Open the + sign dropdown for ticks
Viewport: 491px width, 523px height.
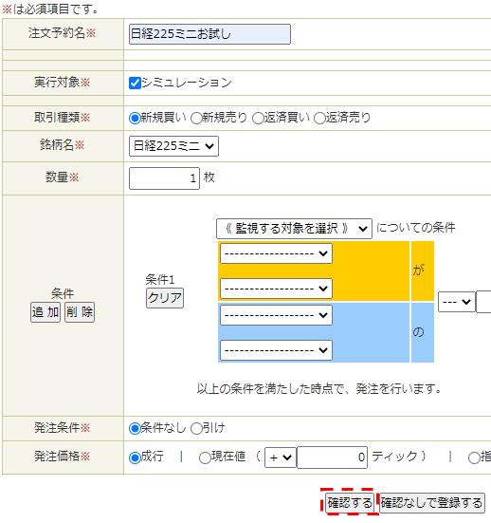pyautogui.click(x=281, y=458)
